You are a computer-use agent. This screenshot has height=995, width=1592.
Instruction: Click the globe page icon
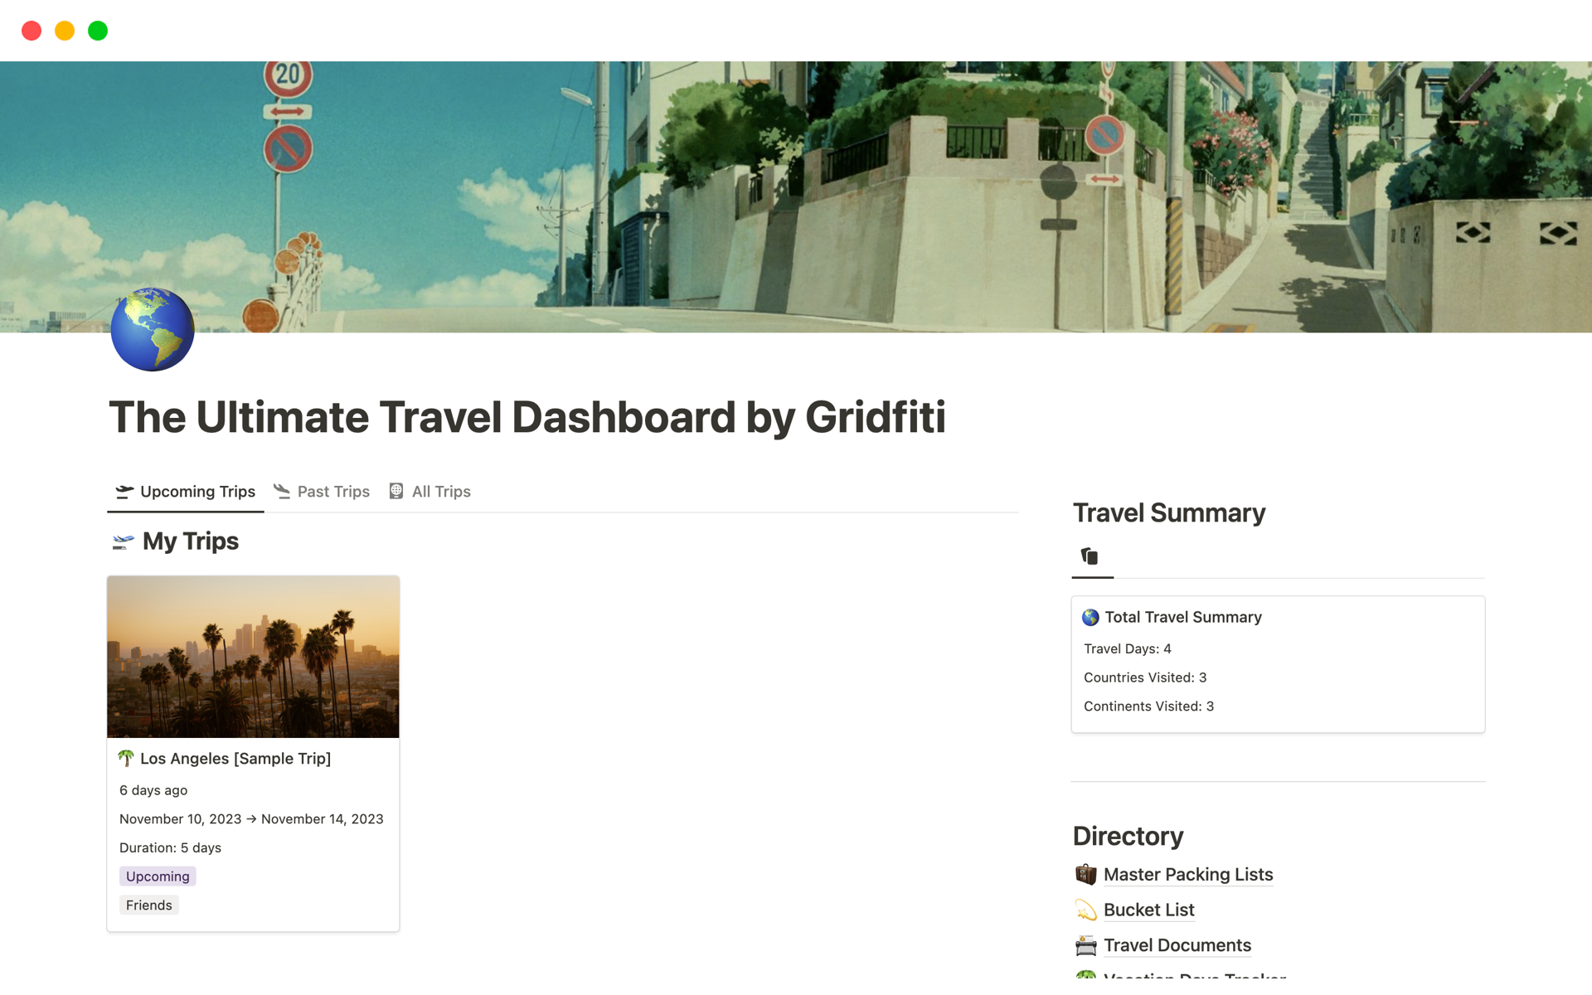(153, 329)
